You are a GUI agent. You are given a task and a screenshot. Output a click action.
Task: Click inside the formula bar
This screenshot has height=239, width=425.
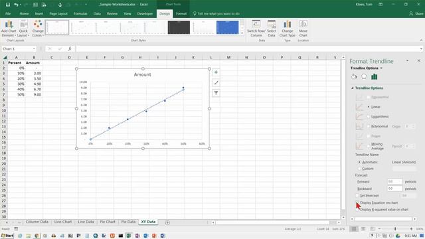247,48
